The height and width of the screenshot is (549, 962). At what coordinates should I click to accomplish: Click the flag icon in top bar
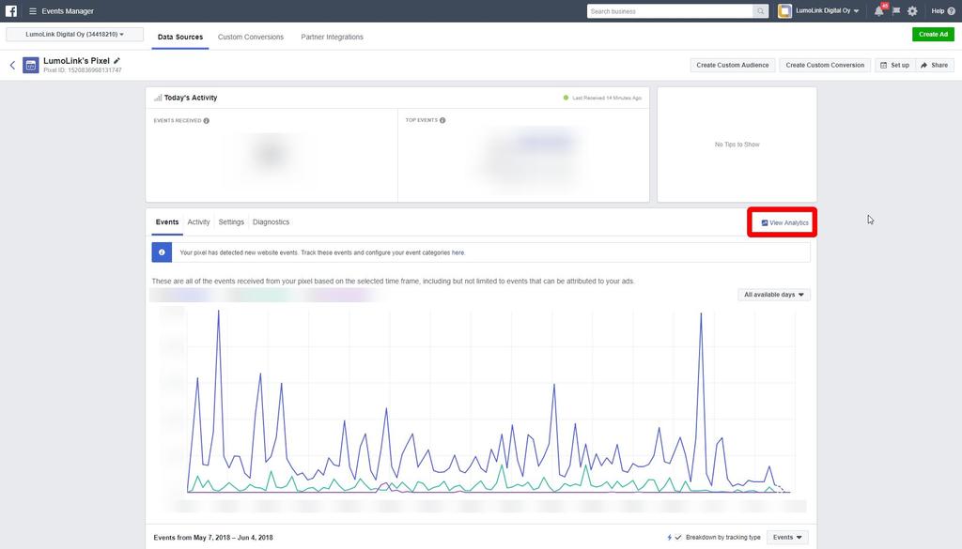click(x=896, y=11)
